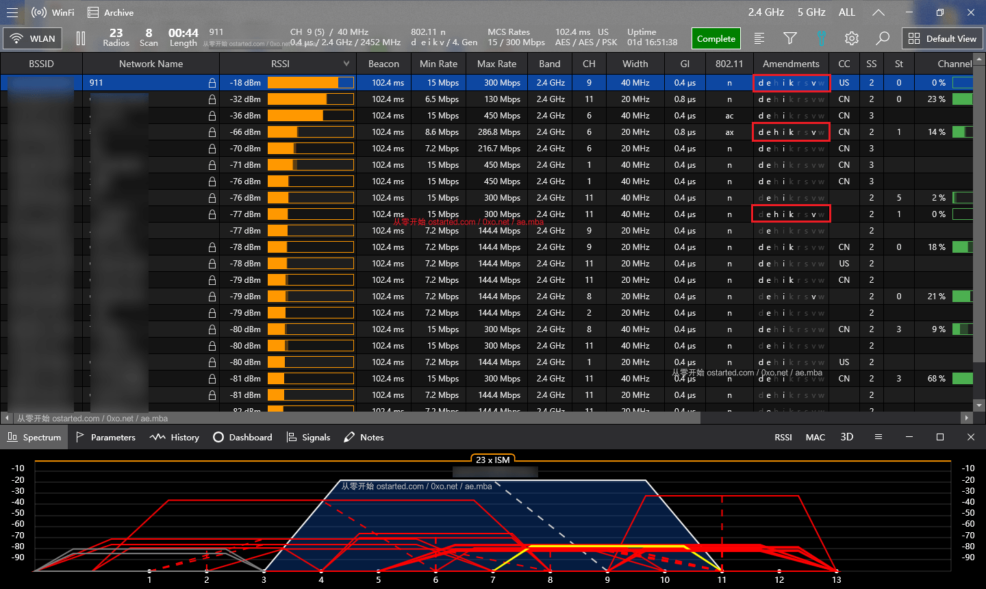Image resolution: width=986 pixels, height=589 pixels.
Task: Click the left arrow of horizontal scrollbar
Action: coord(7,418)
